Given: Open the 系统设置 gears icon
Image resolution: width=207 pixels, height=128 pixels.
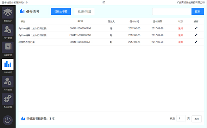Looking at the screenshot, I should coord(8,99).
